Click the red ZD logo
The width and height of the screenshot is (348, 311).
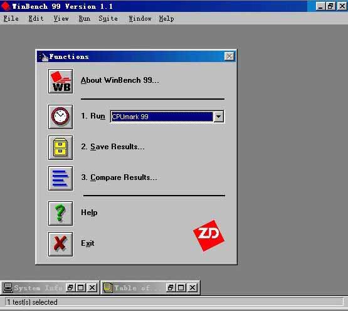tap(209, 235)
